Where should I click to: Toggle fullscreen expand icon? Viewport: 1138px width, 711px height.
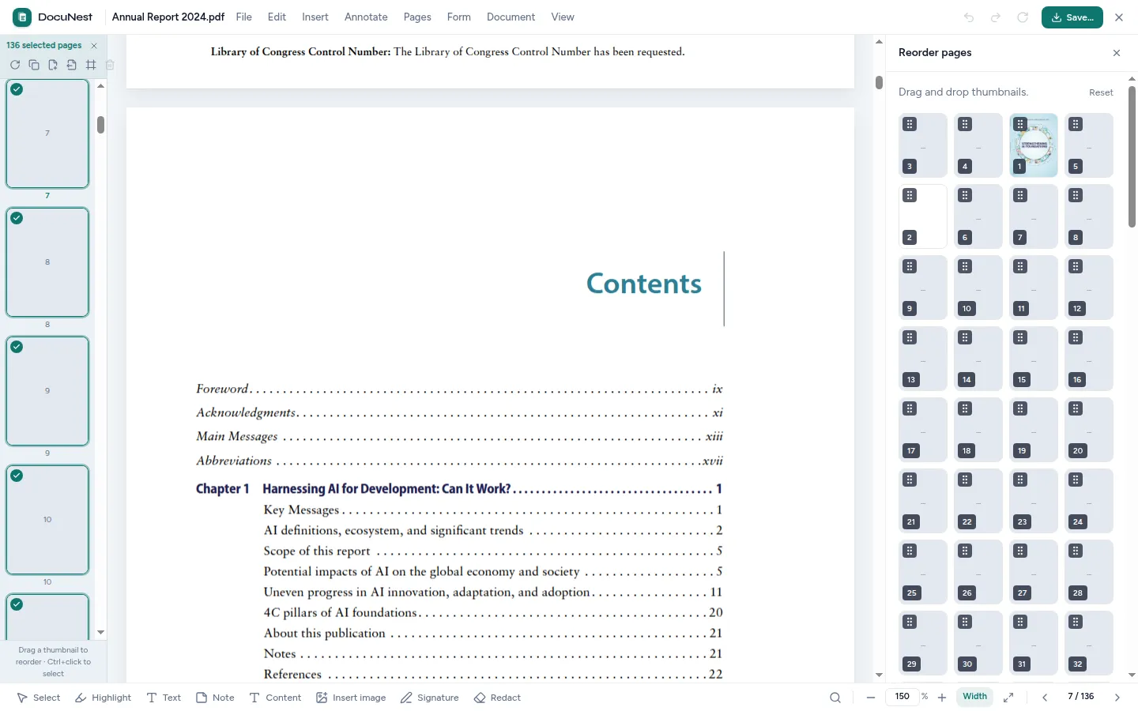(1008, 698)
